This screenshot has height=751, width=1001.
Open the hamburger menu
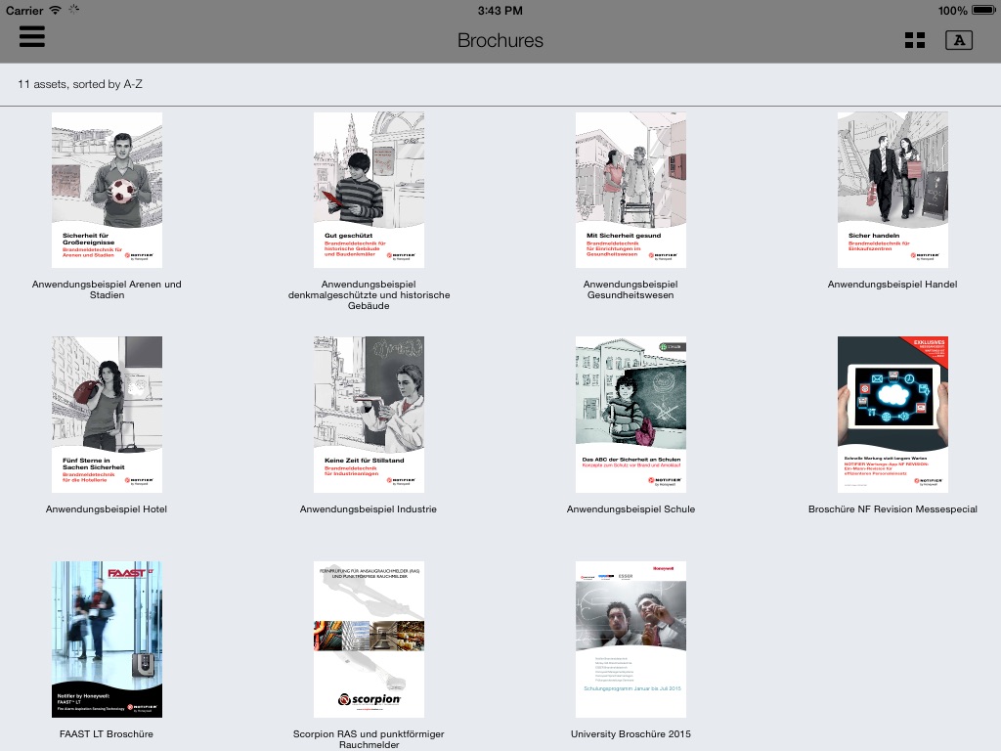(x=32, y=36)
